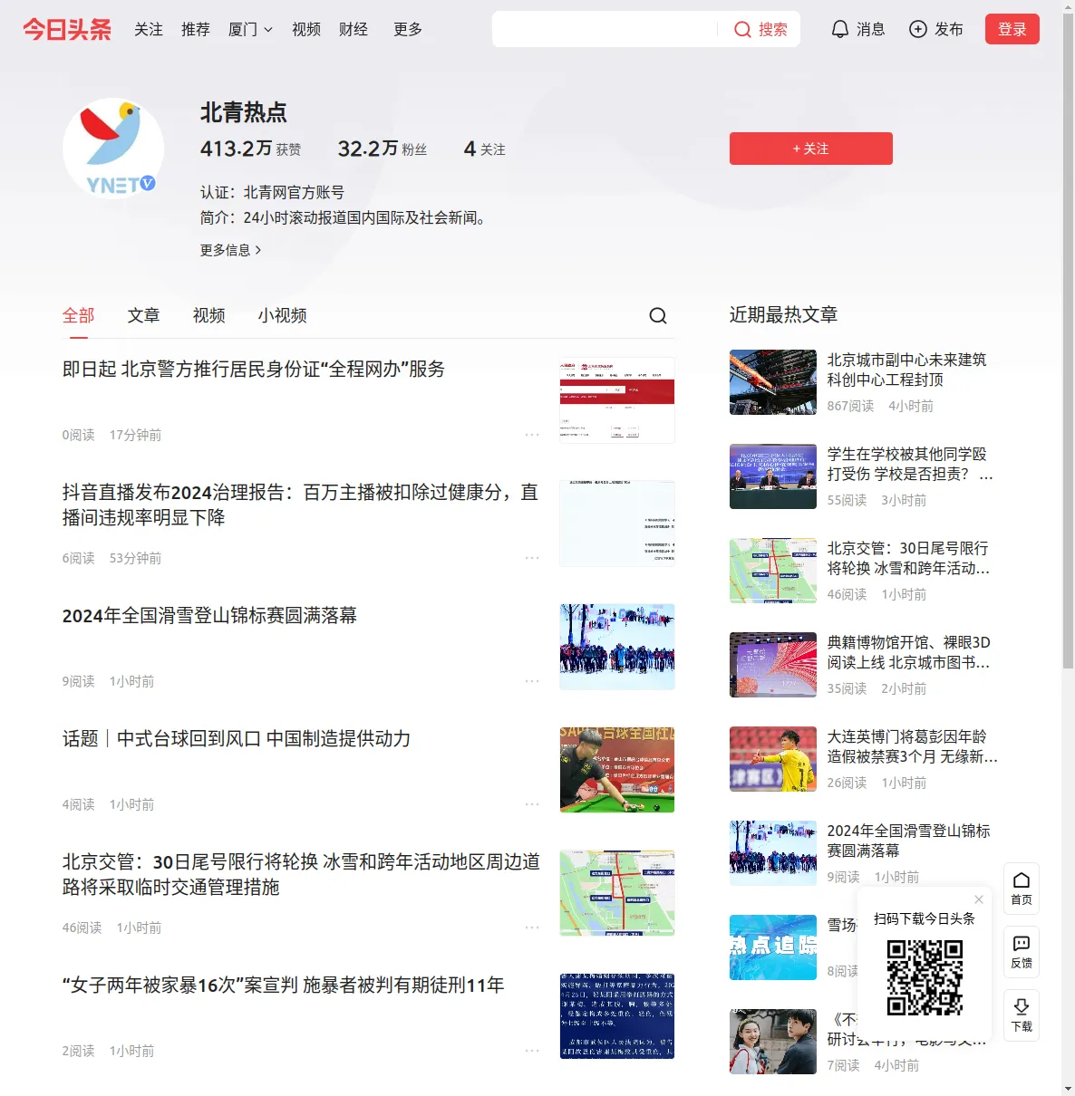The height and width of the screenshot is (1096, 1075).
Task: Open article 女子两年被家暴16次案宣判
Action: 283,985
